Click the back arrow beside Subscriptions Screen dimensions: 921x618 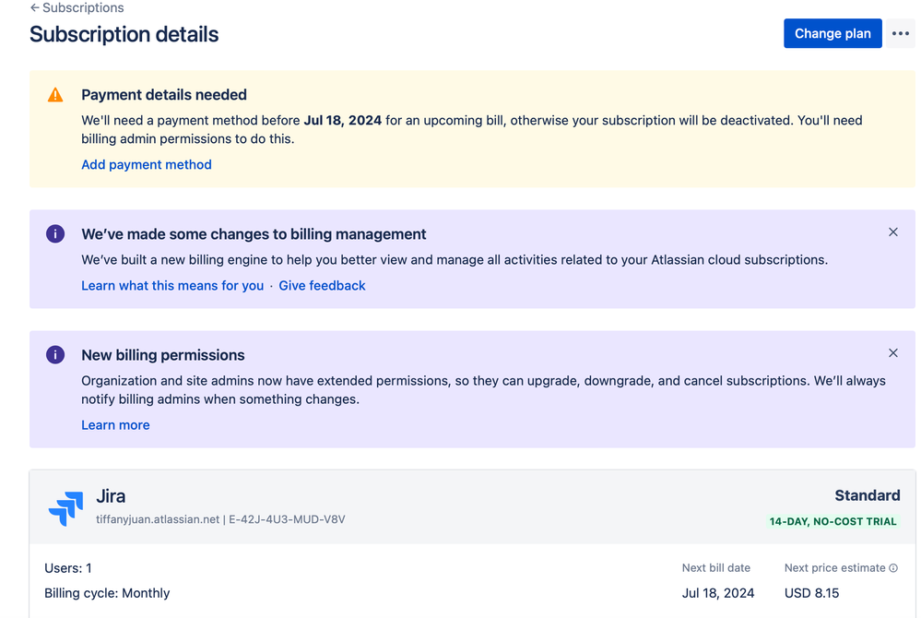pos(35,8)
